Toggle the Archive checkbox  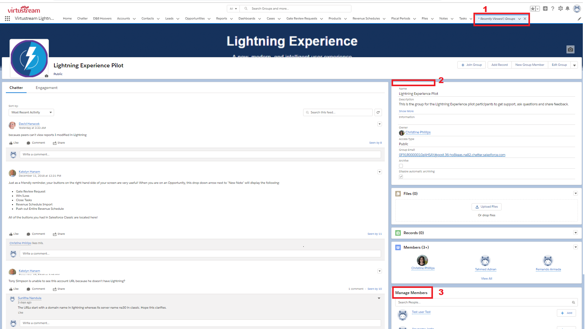click(x=401, y=166)
